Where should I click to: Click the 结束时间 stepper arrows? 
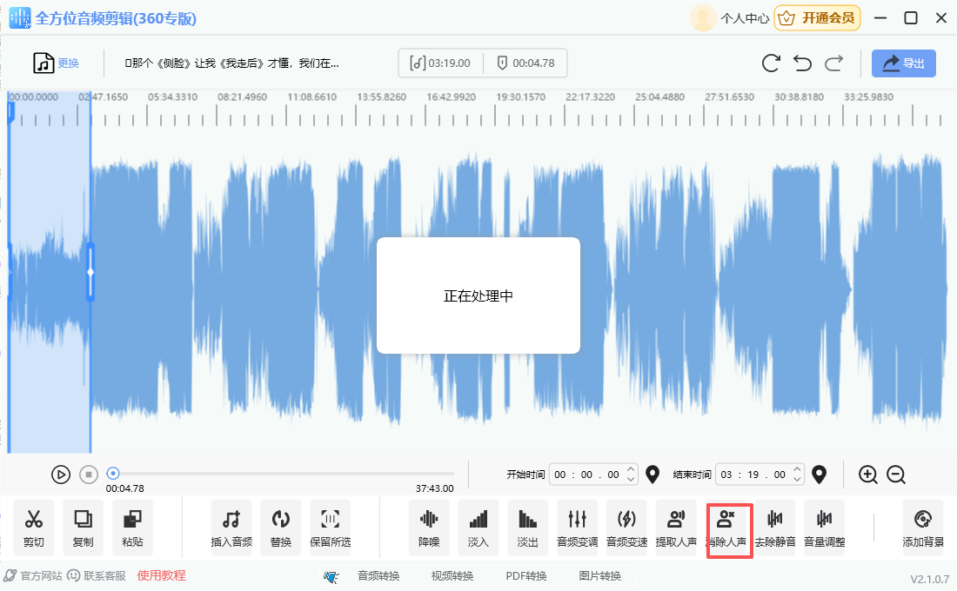point(798,475)
